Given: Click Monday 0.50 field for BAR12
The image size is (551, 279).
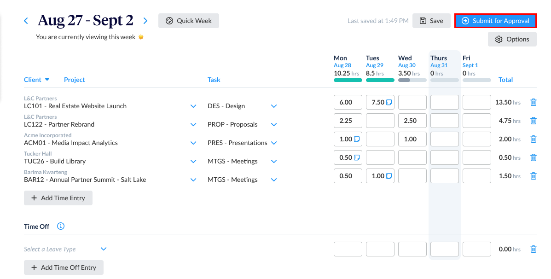Looking at the screenshot, I should point(348,176).
